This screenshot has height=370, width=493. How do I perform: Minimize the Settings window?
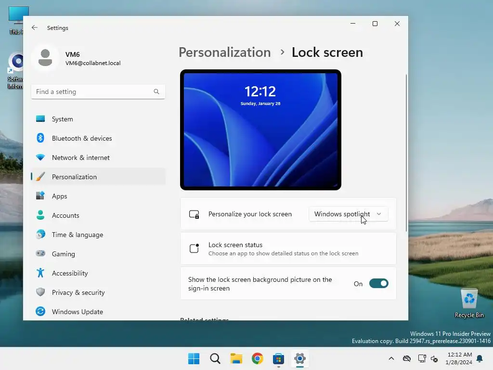[x=353, y=24]
